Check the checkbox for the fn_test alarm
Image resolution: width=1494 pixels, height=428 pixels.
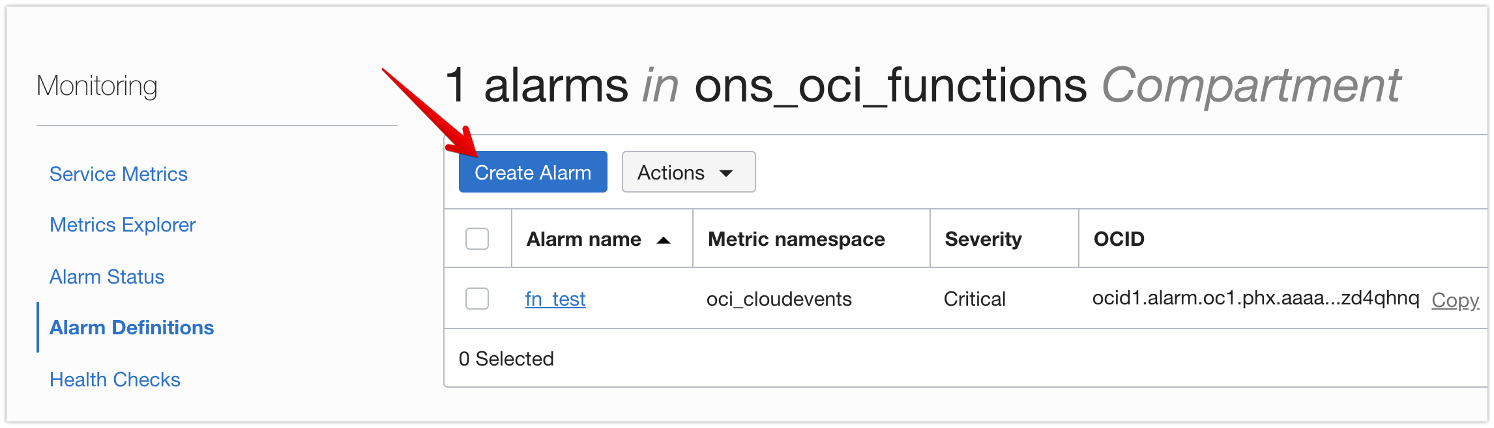(476, 299)
